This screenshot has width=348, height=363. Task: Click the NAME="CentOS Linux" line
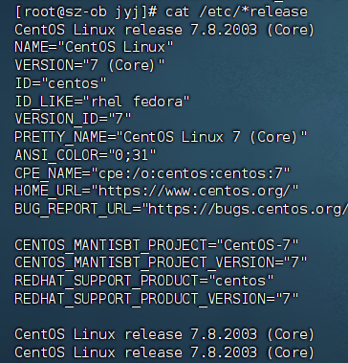click(94, 47)
